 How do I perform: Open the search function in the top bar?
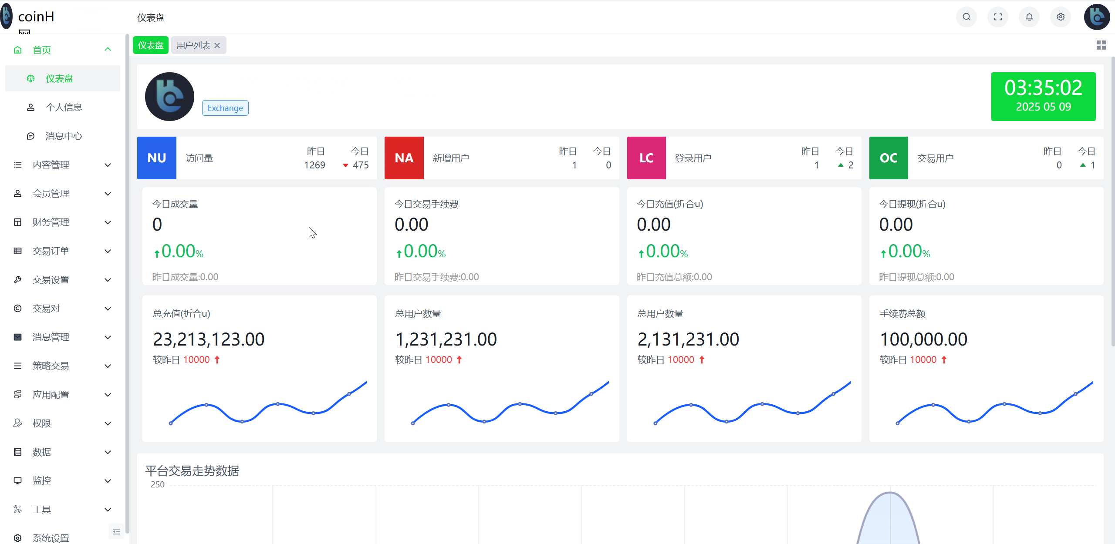[x=966, y=17]
